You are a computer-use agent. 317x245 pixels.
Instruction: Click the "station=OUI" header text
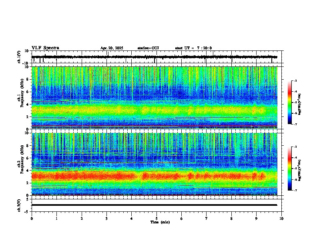[x=148, y=48]
